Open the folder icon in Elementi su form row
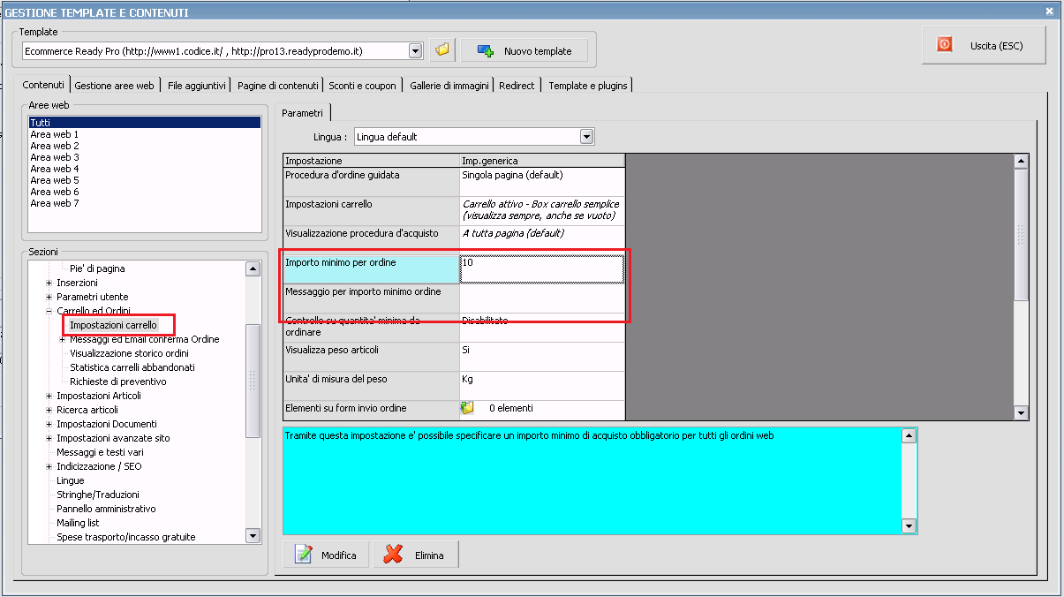The image size is (1064, 597). [x=467, y=408]
